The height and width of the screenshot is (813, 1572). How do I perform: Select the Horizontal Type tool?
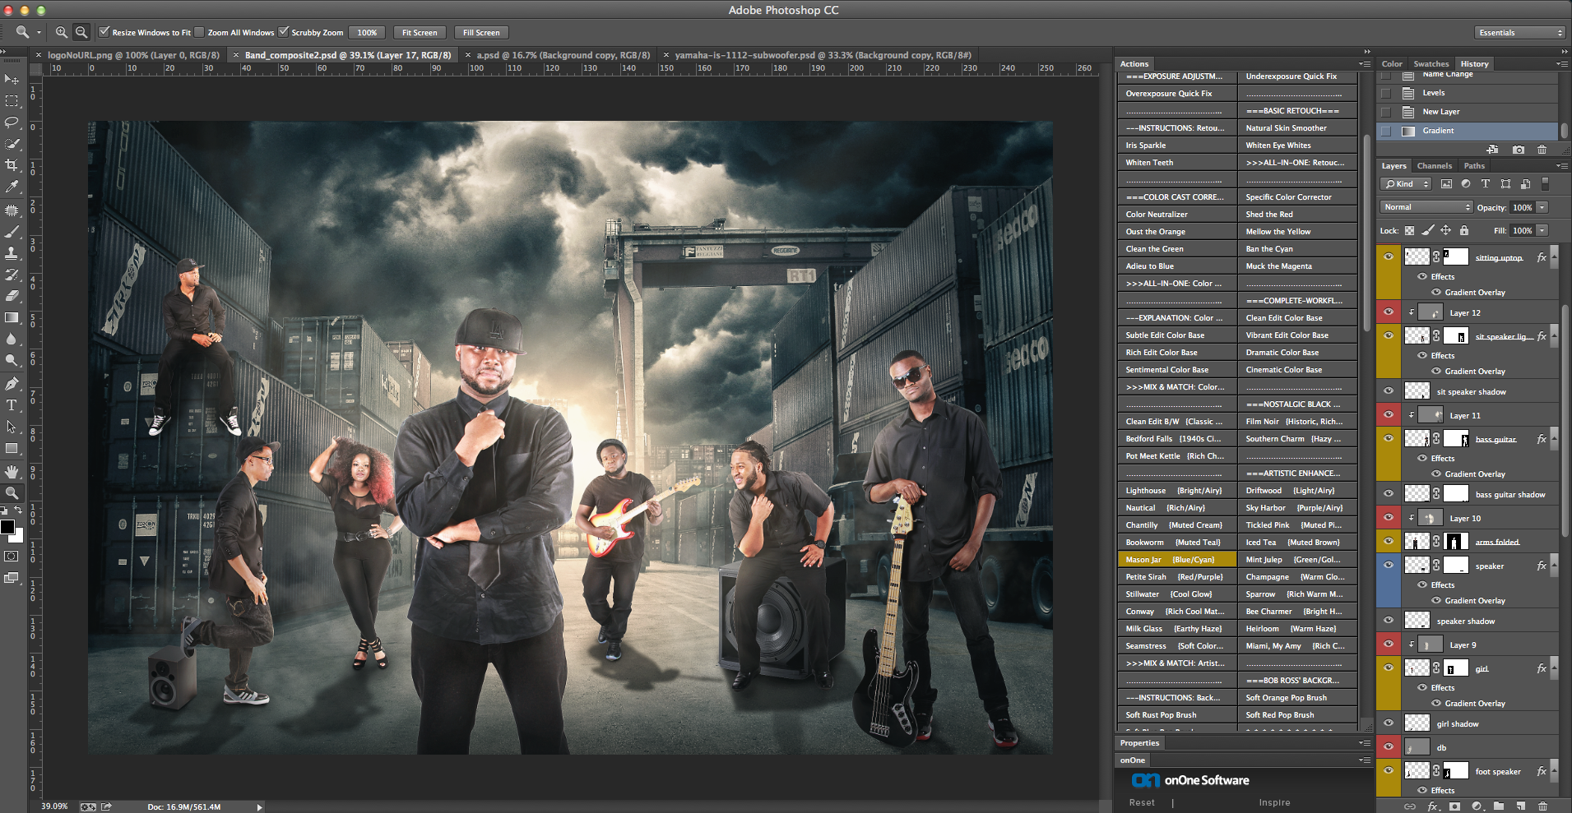tap(12, 405)
